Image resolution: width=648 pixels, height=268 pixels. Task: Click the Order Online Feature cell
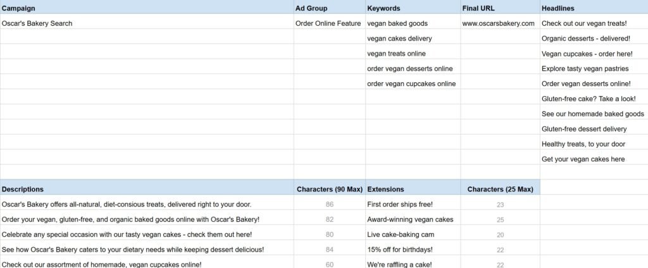[x=329, y=23]
